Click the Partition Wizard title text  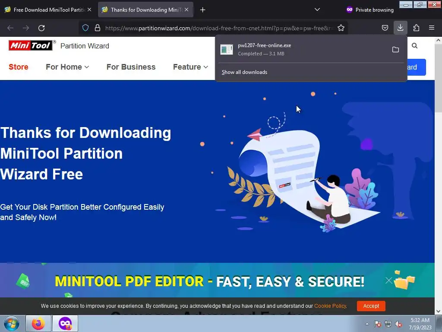pos(85,46)
